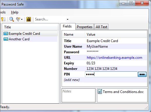
Task: Open the Help menu
Action: pyautogui.click(x=15, y=12)
